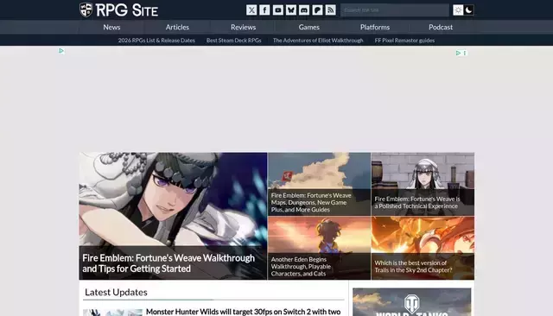Open the Reviews menu
The image size is (553, 316).
point(244,27)
